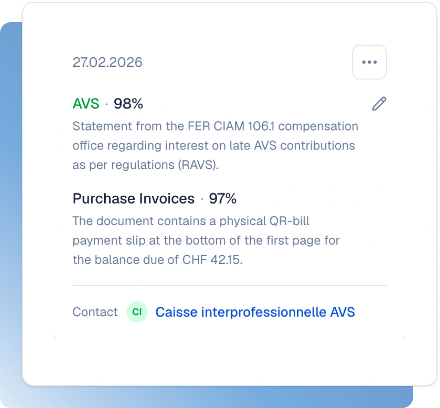This screenshot has height=408, width=440.
Task: Click the pencil edit icon beside AVS
Action: click(379, 103)
